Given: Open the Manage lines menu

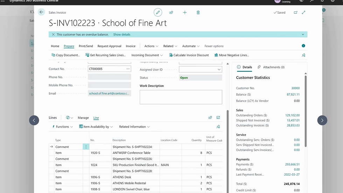Looking at the screenshot, I should tap(83, 117).
